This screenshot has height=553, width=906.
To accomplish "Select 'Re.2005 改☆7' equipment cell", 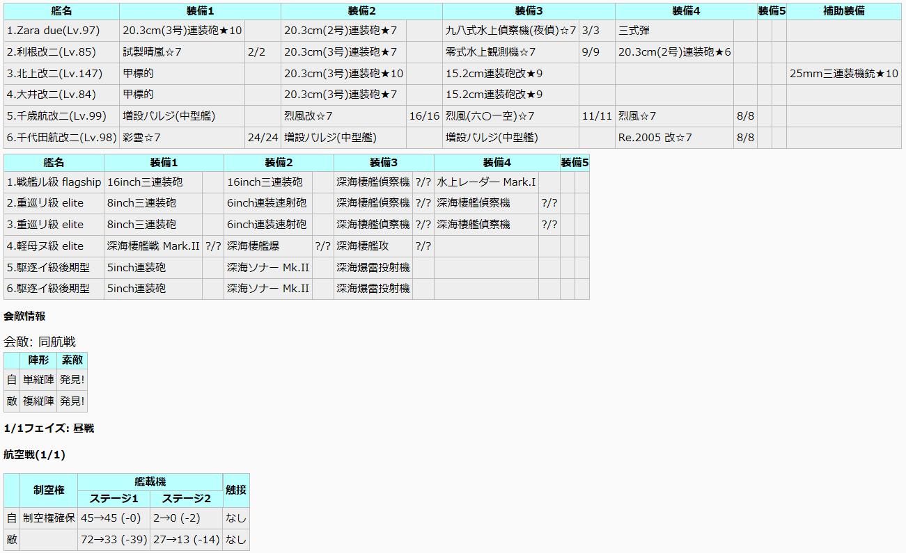I will click(x=674, y=138).
